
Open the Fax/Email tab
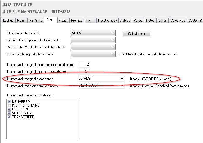tap(36, 21)
